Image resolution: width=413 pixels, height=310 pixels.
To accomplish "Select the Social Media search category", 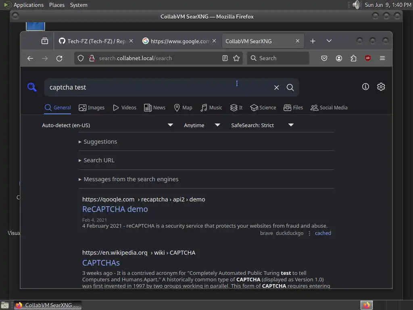I will tap(329, 107).
